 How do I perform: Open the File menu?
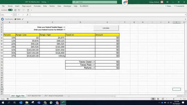tap(3, 6)
